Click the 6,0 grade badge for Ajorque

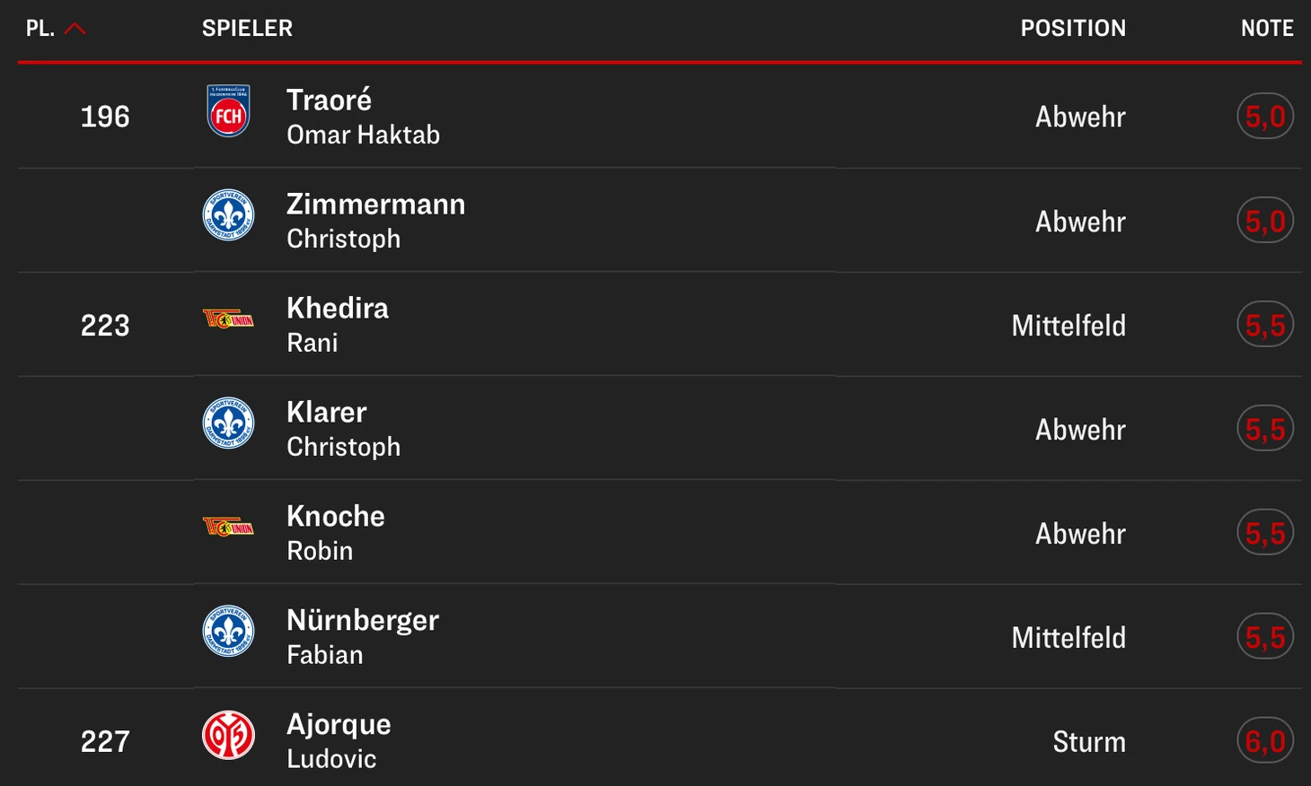1264,741
